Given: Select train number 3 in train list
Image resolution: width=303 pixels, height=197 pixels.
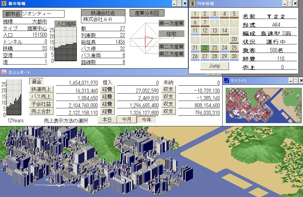Looking at the screenshot, I should pos(215,14).
